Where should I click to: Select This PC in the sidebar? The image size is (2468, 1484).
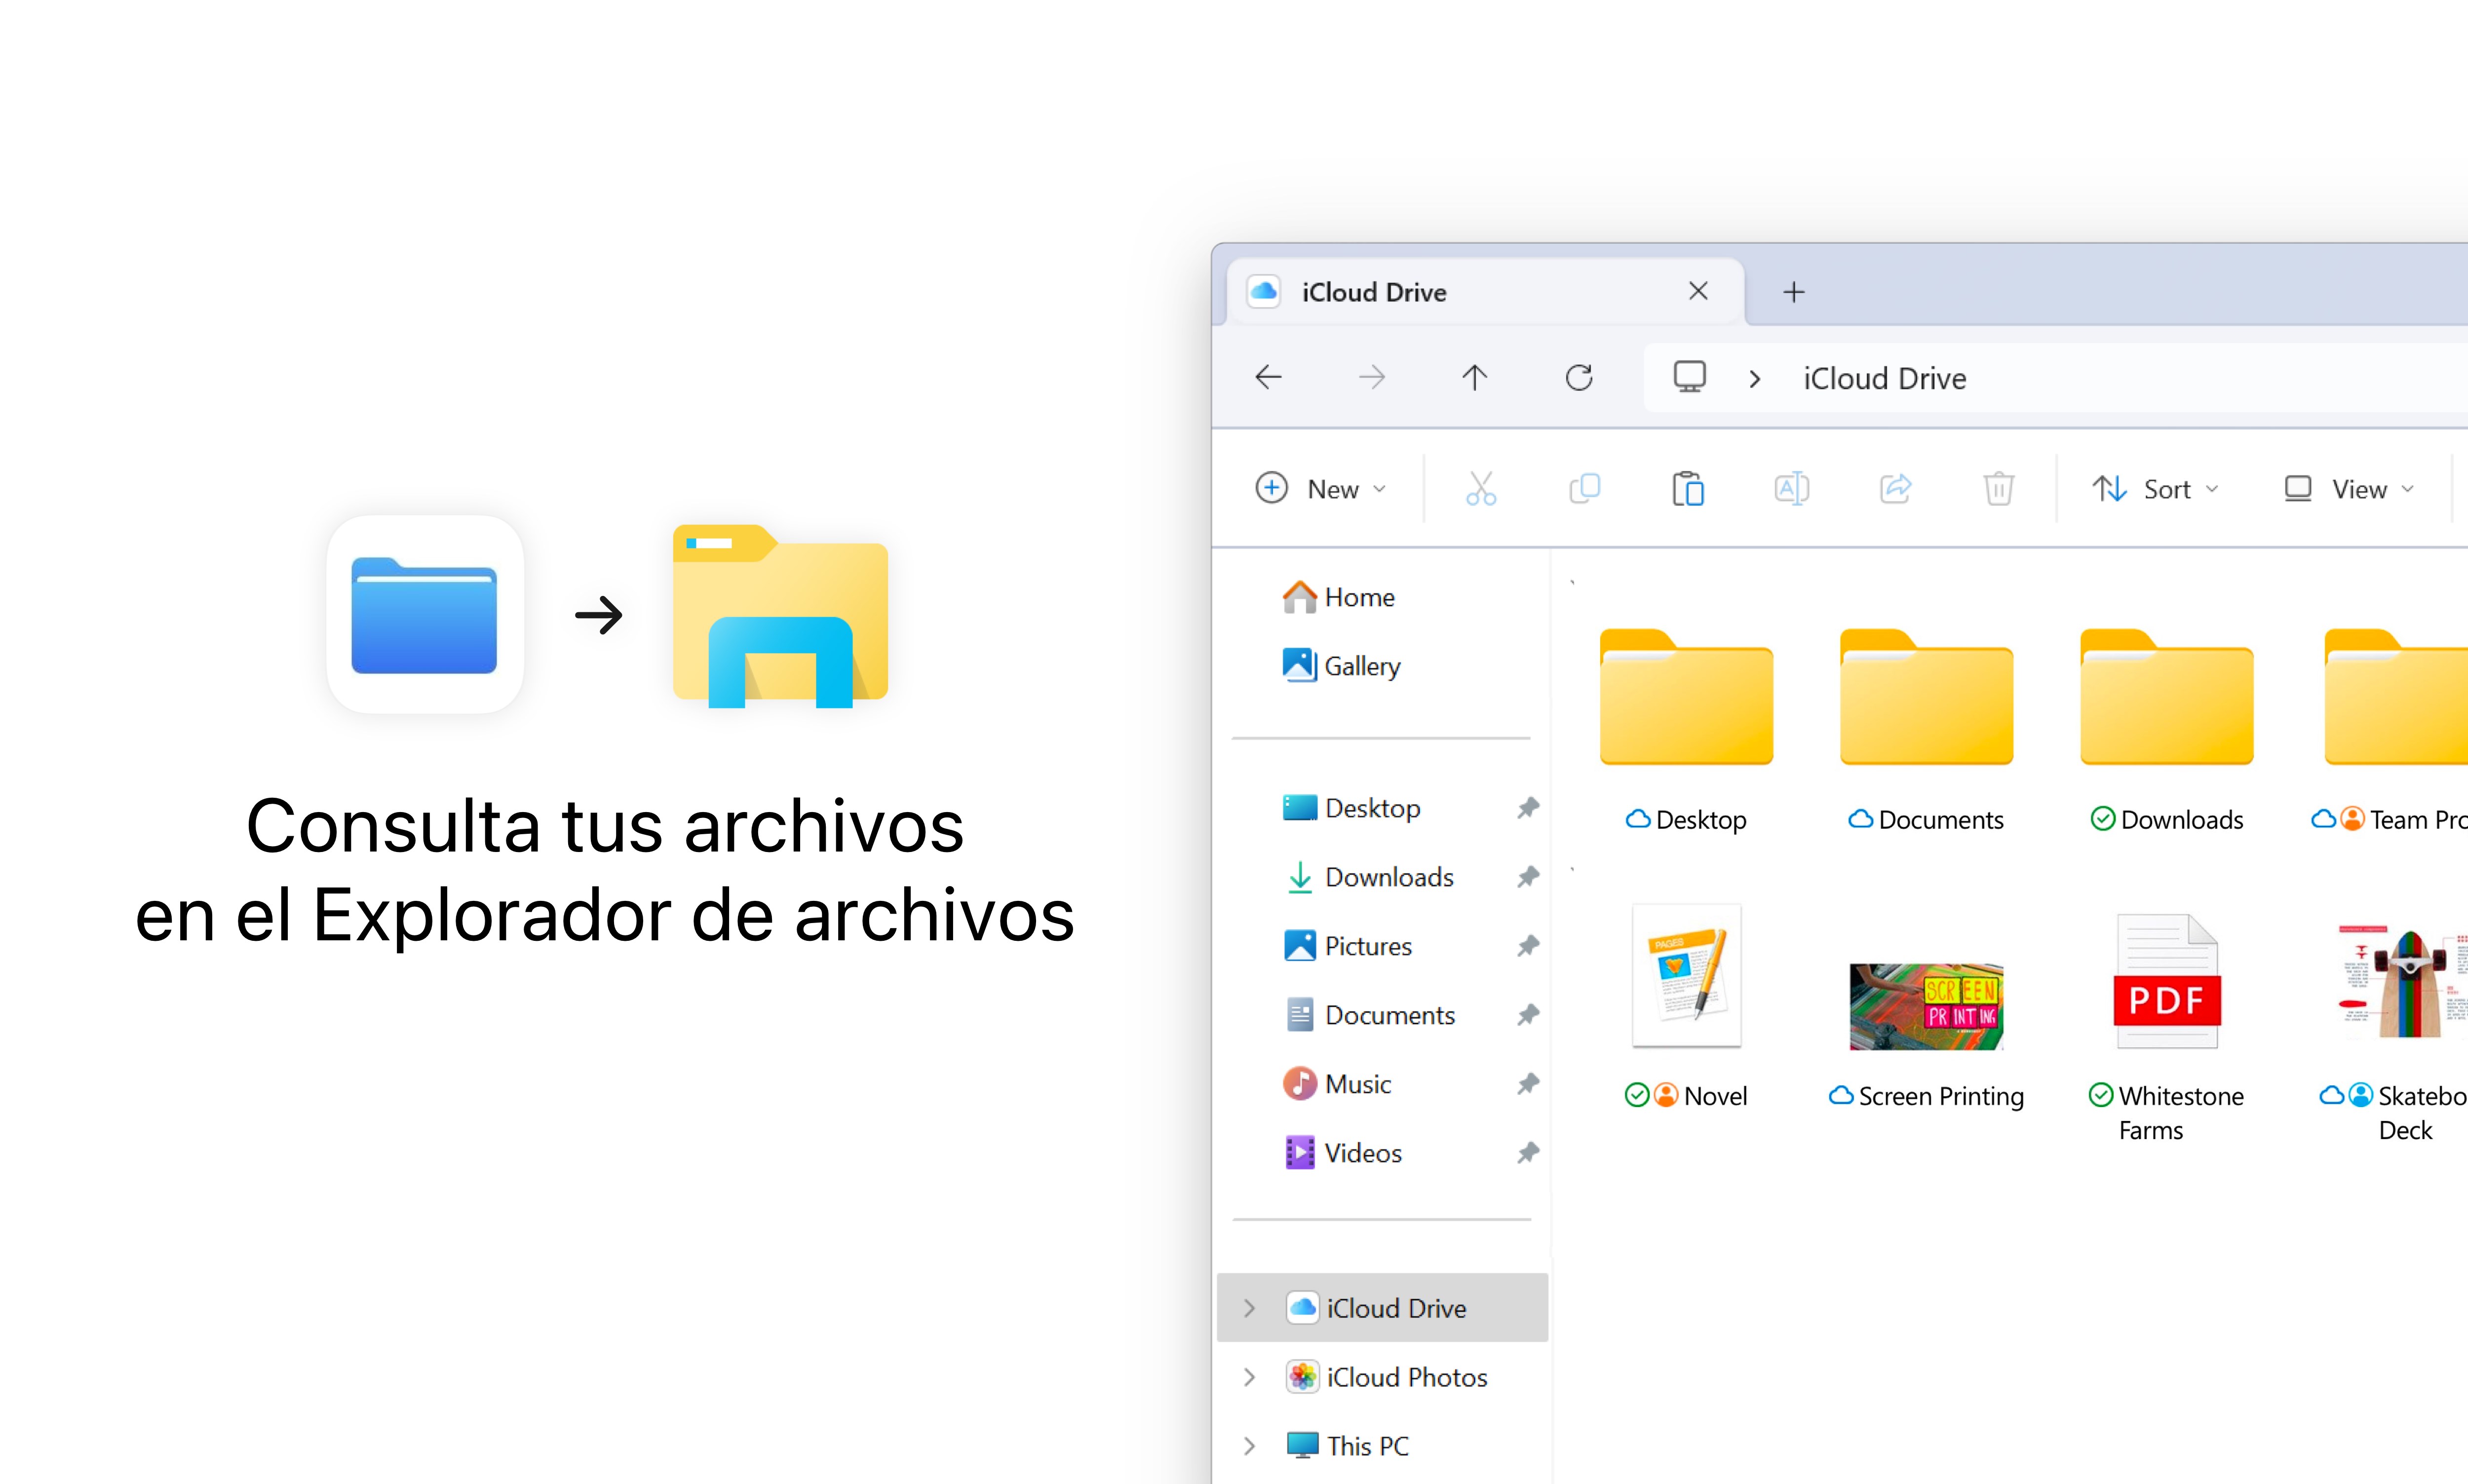1347,1446
